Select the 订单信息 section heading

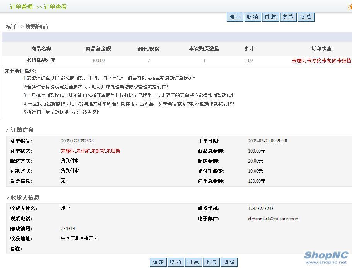[22, 130]
